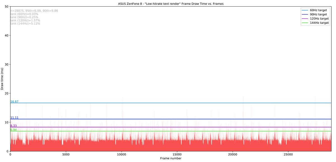Click the x-axis tick label "25000"
Viewport: 336px width, 162px height.
pyautogui.click(x=288, y=154)
